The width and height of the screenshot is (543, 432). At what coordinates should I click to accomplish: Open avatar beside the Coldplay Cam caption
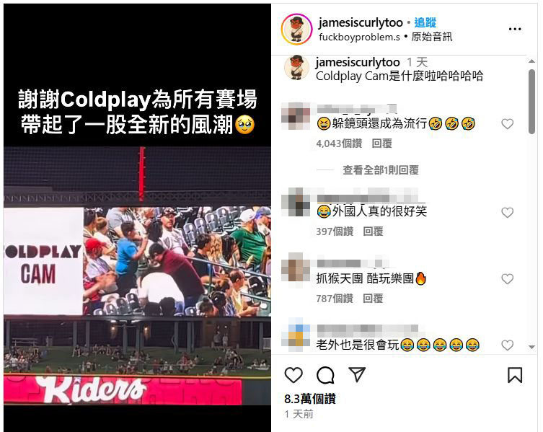point(296,67)
